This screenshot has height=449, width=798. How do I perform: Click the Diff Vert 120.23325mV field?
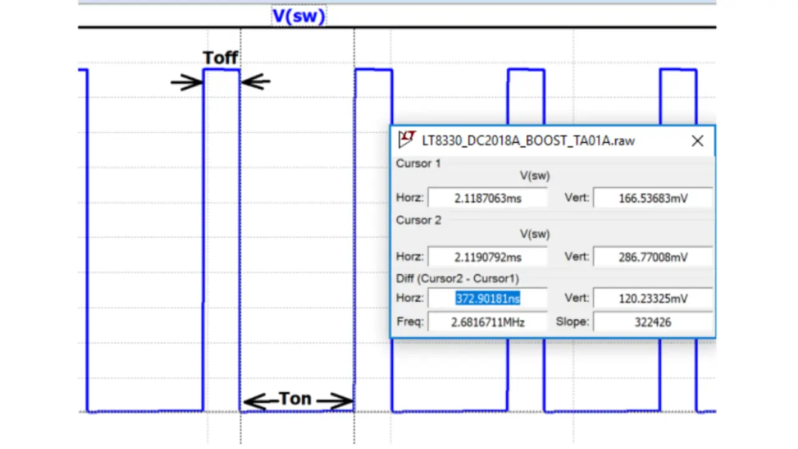tap(653, 299)
